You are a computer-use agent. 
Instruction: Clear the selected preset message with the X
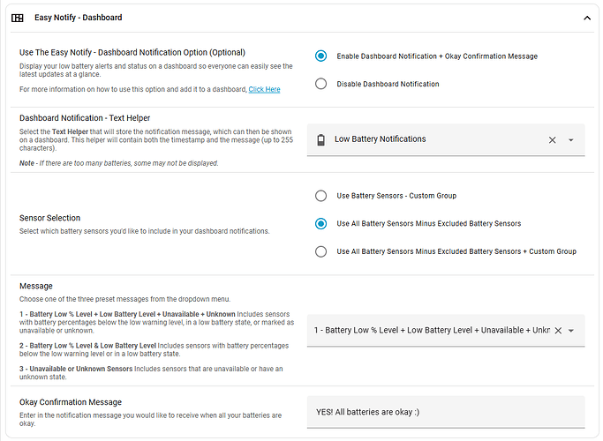pyautogui.click(x=558, y=331)
